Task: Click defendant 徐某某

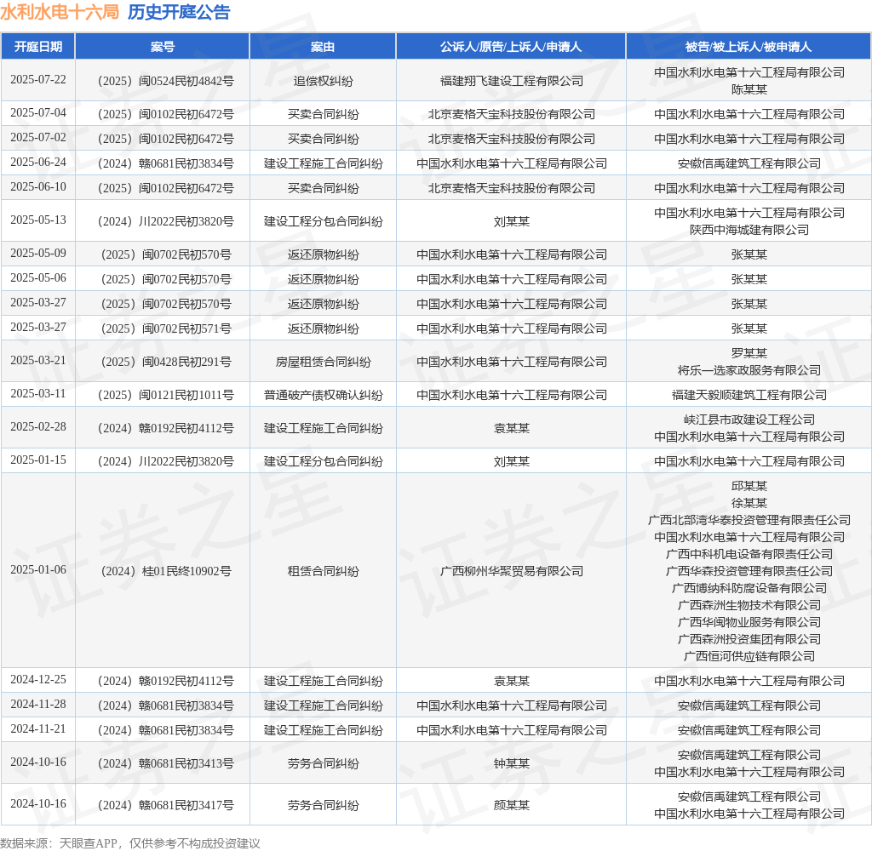Action: tap(749, 503)
